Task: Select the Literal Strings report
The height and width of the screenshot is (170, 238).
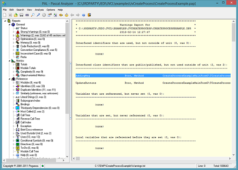Action: point(33,97)
